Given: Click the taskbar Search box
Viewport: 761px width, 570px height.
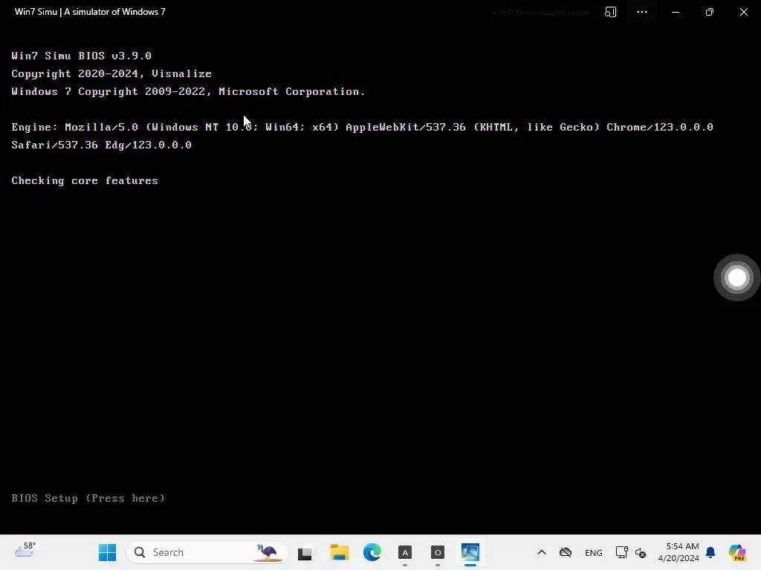Looking at the screenshot, I should [x=207, y=552].
